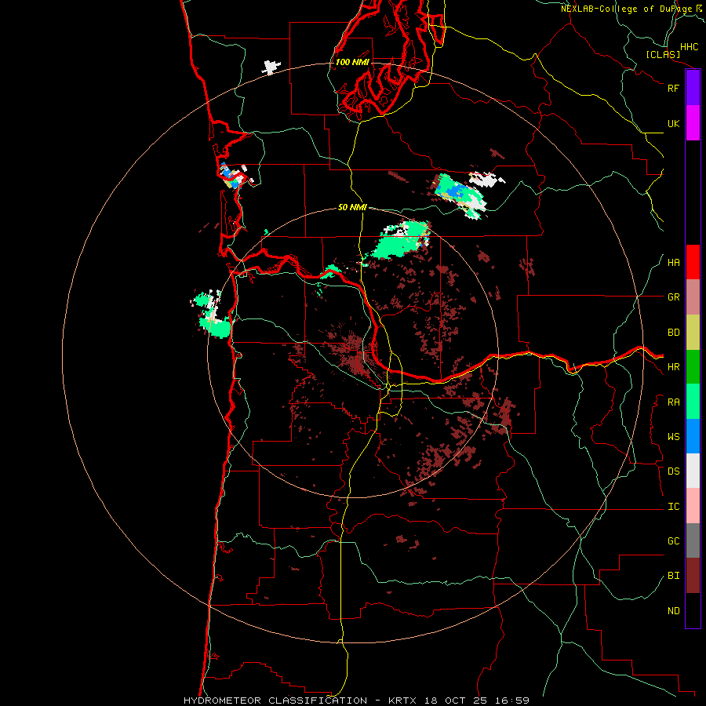706x706 pixels.
Task: Click the UK magenta legend swatch
Action: pos(693,123)
